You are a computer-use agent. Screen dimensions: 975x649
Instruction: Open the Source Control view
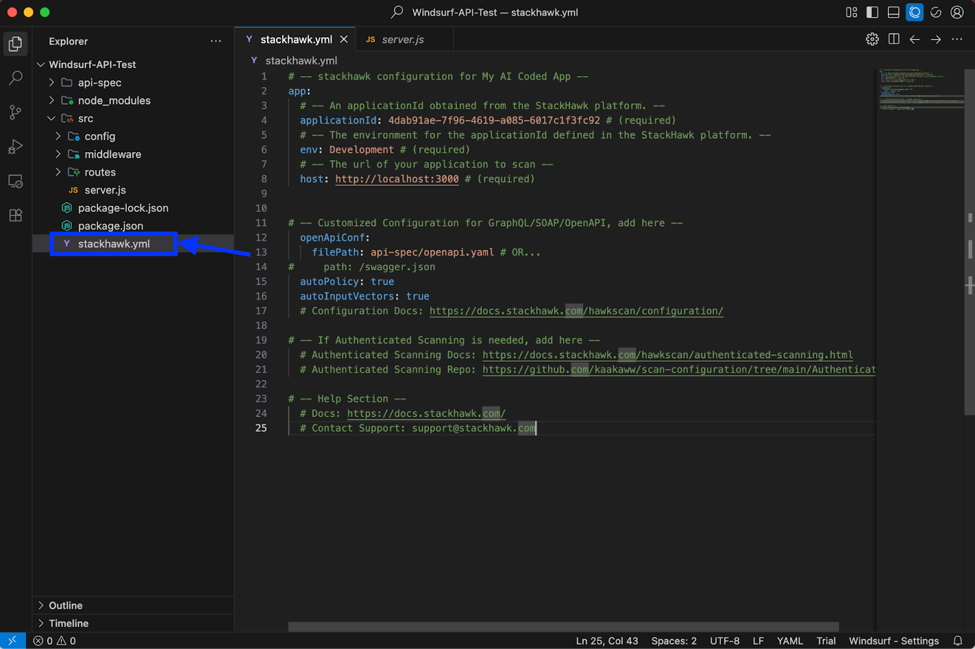[x=15, y=112]
